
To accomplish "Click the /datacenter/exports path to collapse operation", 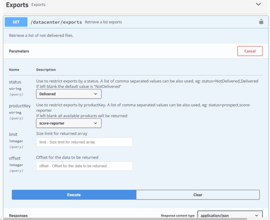I will pyautogui.click(x=57, y=22).
